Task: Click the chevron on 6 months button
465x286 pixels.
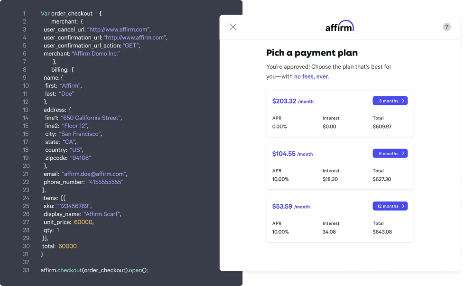Action: pyautogui.click(x=403, y=154)
